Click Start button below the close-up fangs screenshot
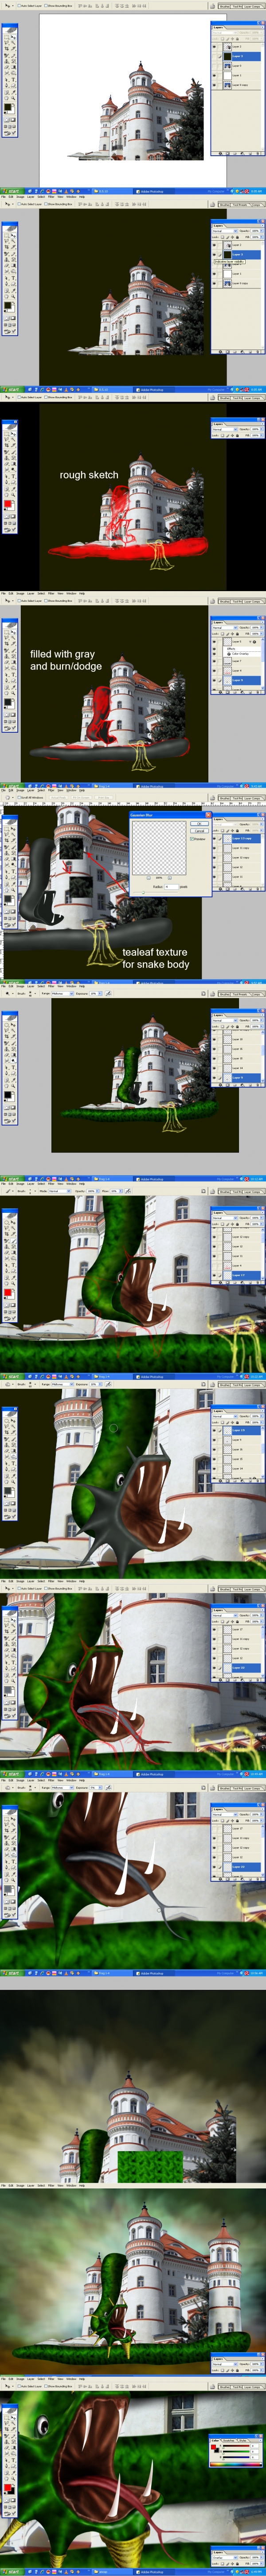The image size is (266, 2576). click(10, 1973)
